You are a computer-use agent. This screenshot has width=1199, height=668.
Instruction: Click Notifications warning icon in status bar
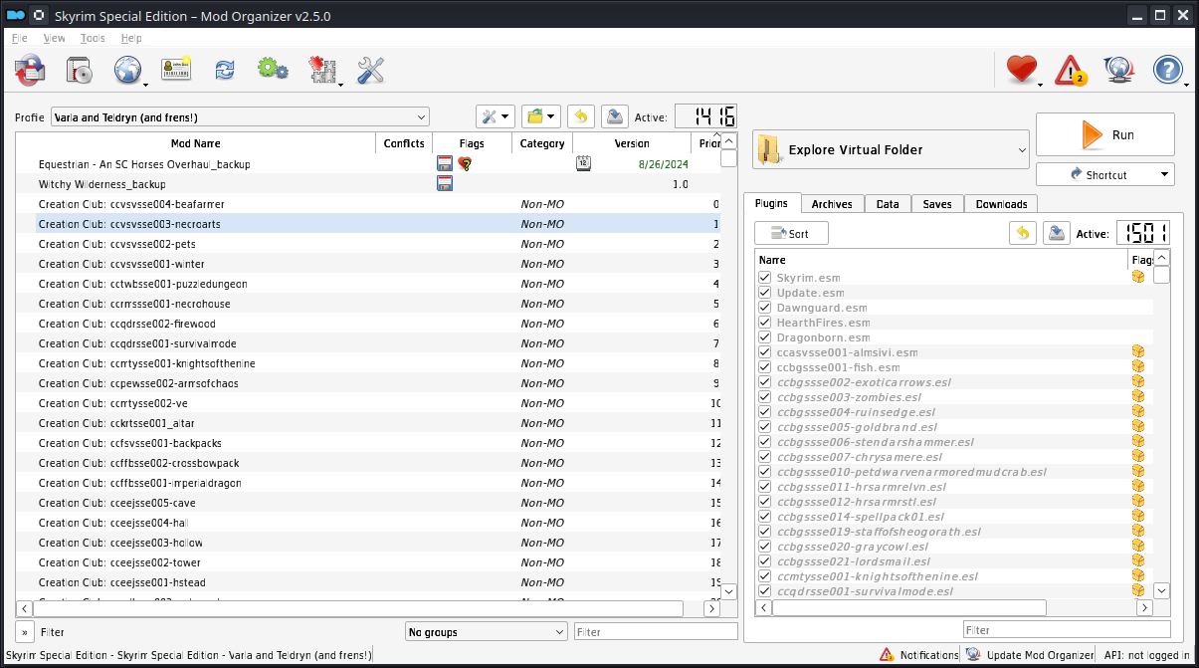pos(887,655)
